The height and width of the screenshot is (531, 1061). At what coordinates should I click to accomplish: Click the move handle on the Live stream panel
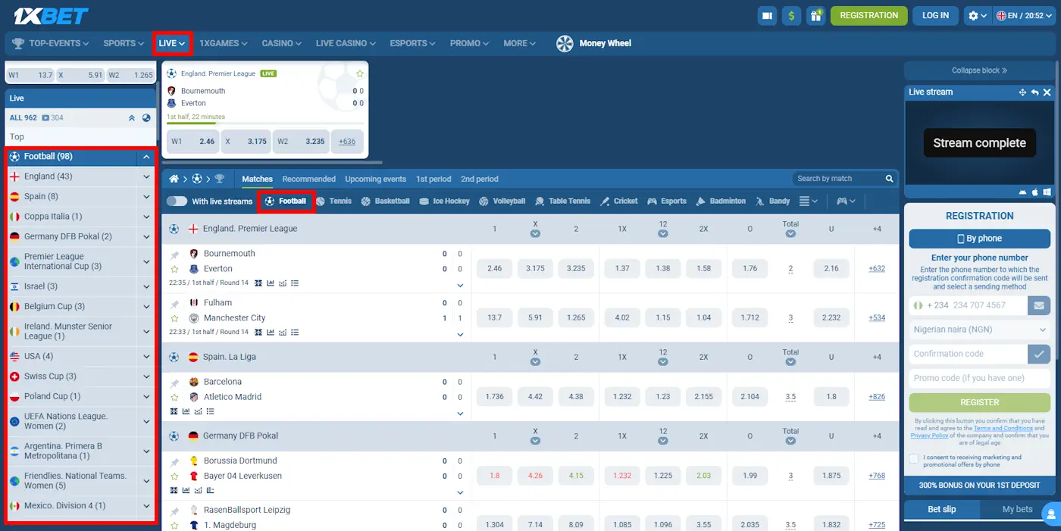[x=1023, y=92]
